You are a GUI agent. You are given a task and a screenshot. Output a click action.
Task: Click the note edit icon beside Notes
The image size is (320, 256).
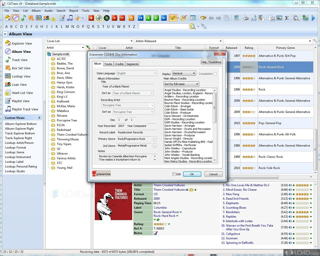[x=156, y=233]
